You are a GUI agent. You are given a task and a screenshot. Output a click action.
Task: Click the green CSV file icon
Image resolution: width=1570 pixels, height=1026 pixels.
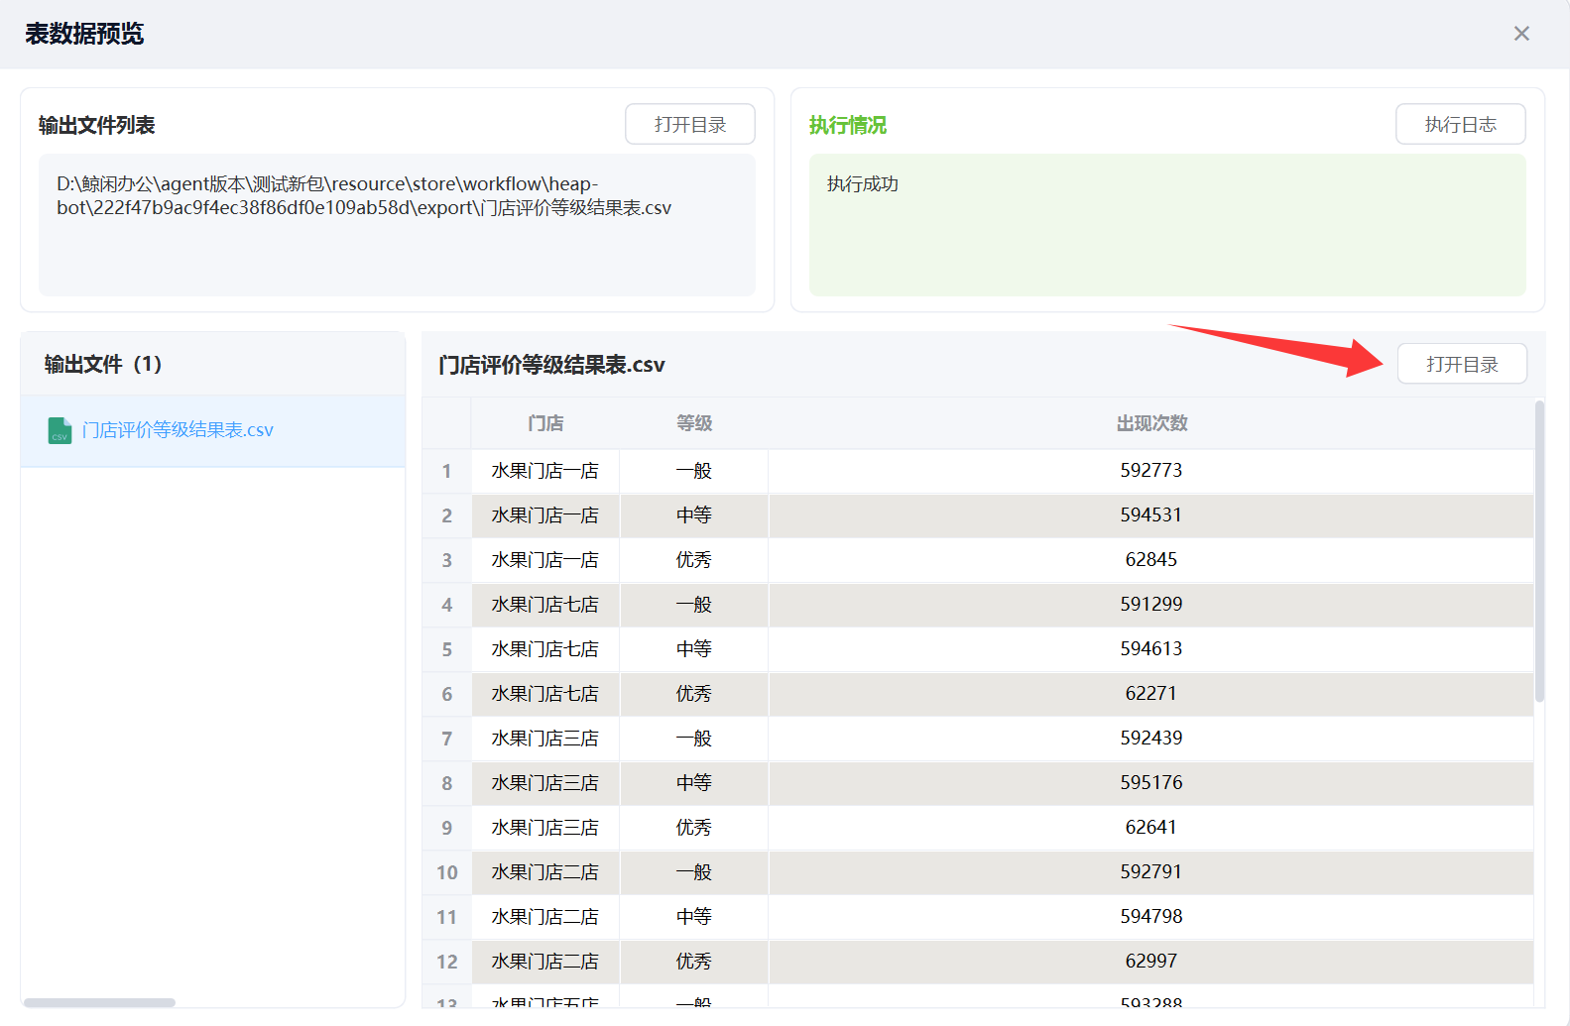coord(60,431)
